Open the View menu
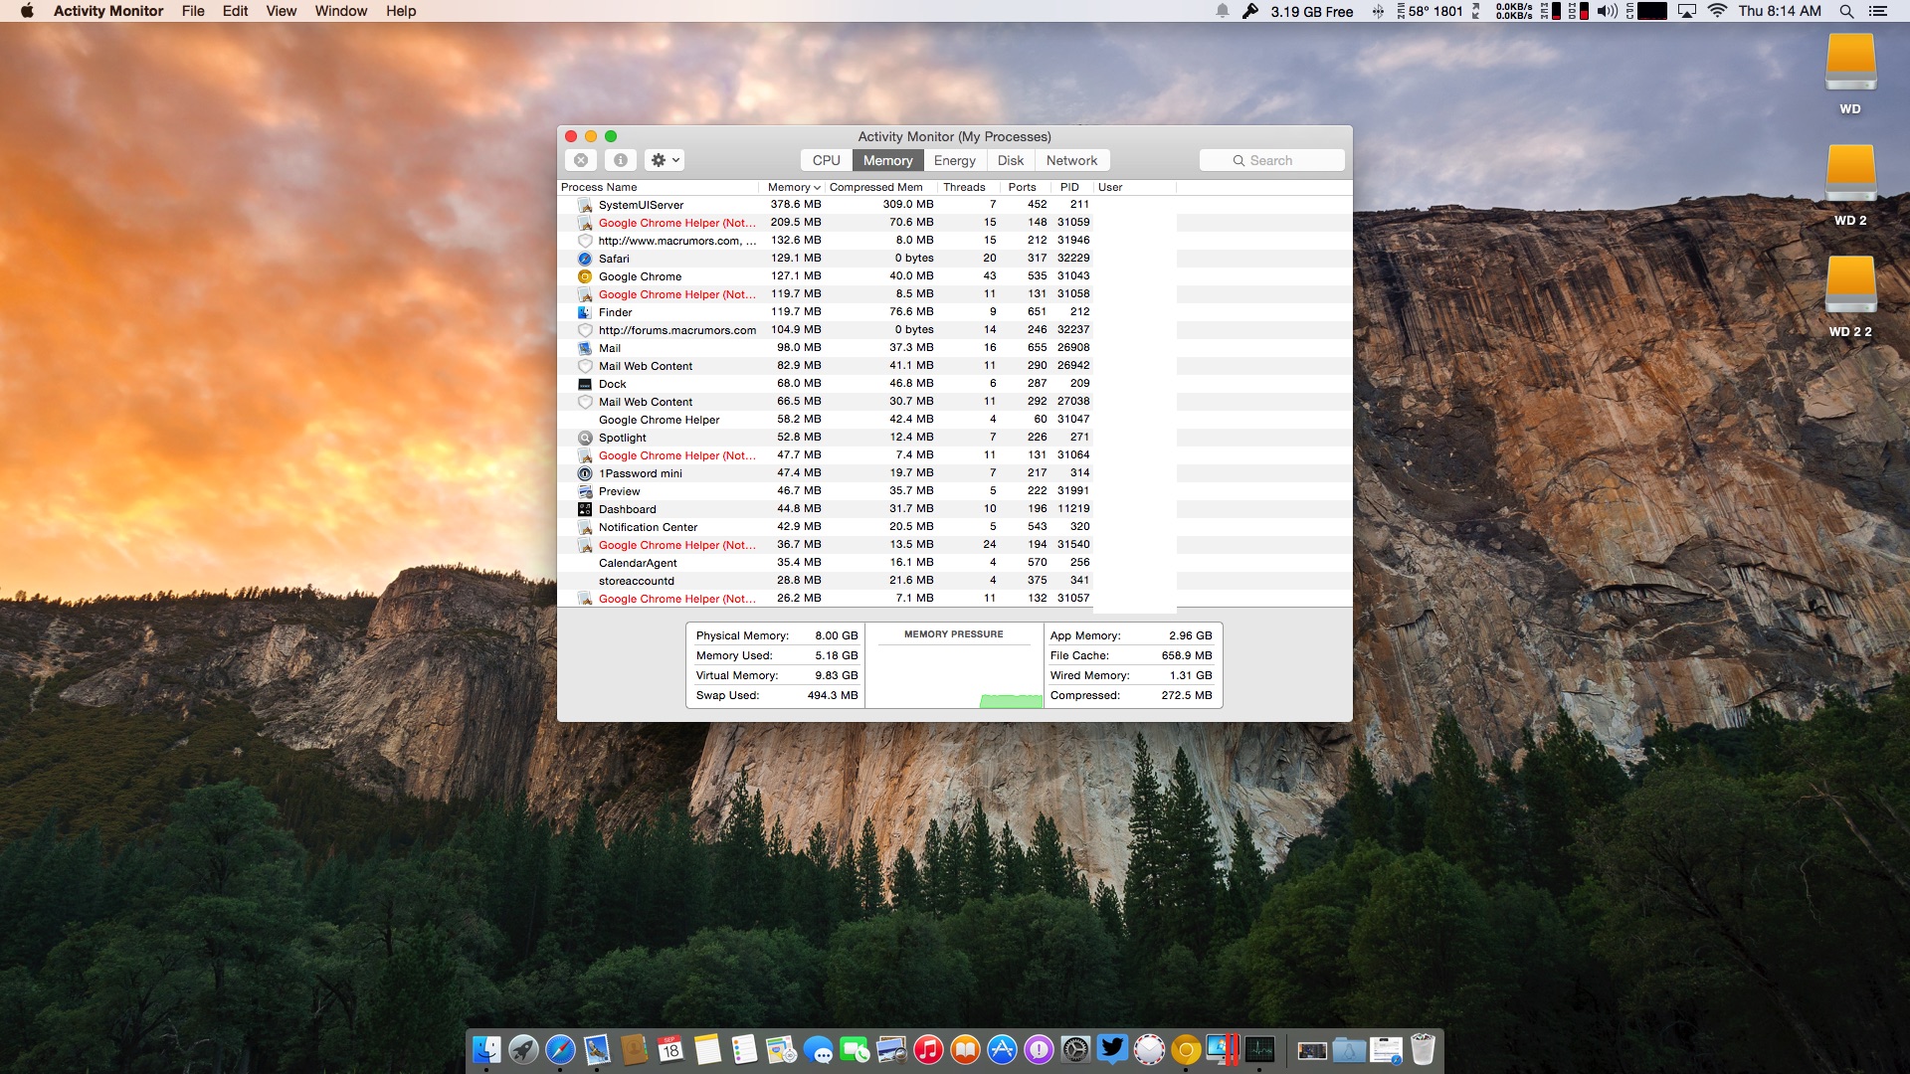The width and height of the screenshot is (1910, 1074). (281, 11)
